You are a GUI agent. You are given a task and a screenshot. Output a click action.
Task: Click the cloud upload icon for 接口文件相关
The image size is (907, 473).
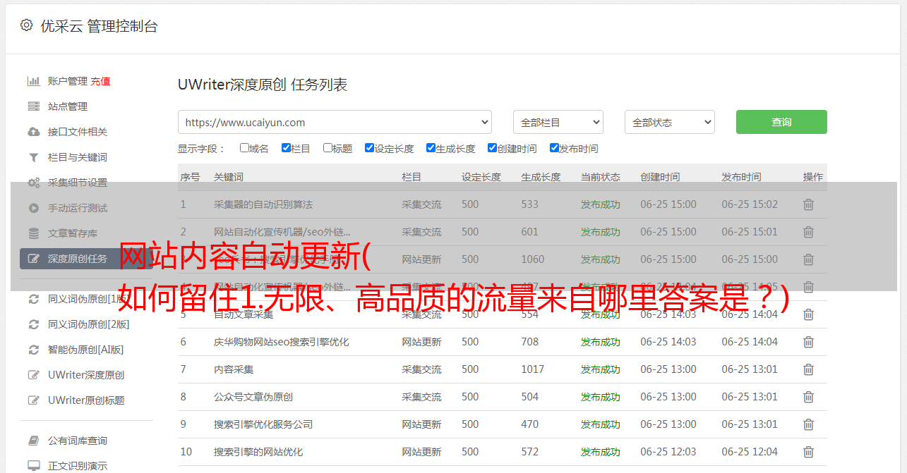click(x=33, y=132)
